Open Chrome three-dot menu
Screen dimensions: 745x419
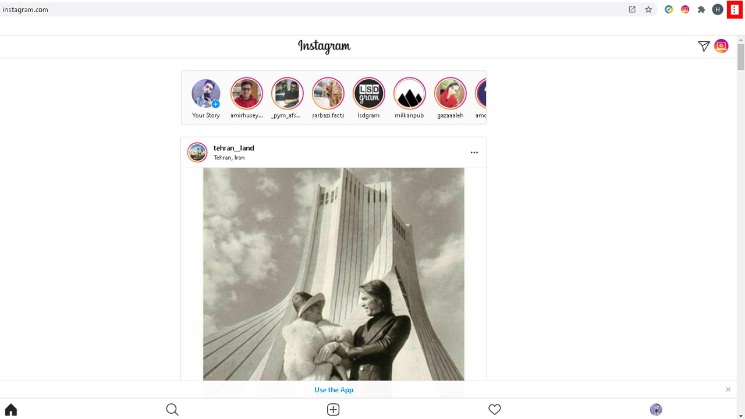(735, 9)
